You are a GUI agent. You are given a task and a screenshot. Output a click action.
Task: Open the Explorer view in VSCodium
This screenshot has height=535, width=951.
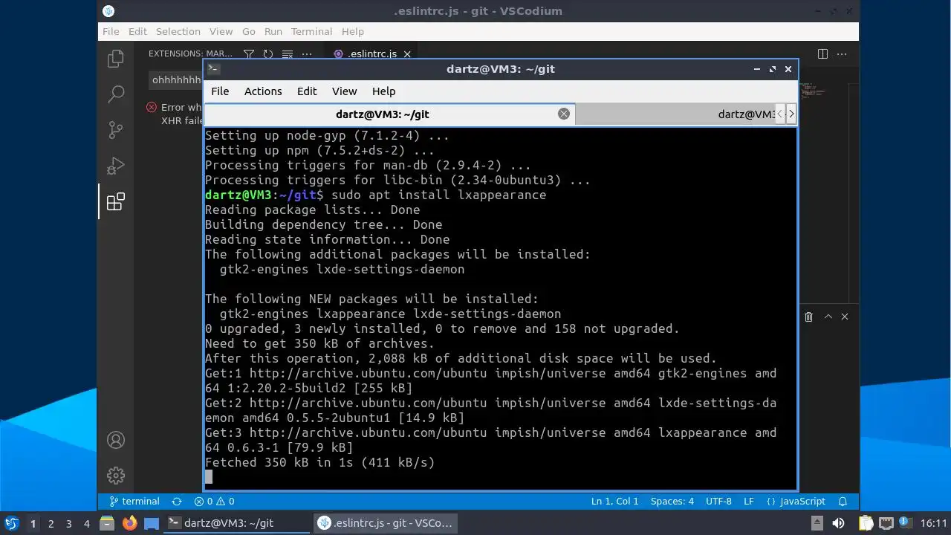pos(115,59)
